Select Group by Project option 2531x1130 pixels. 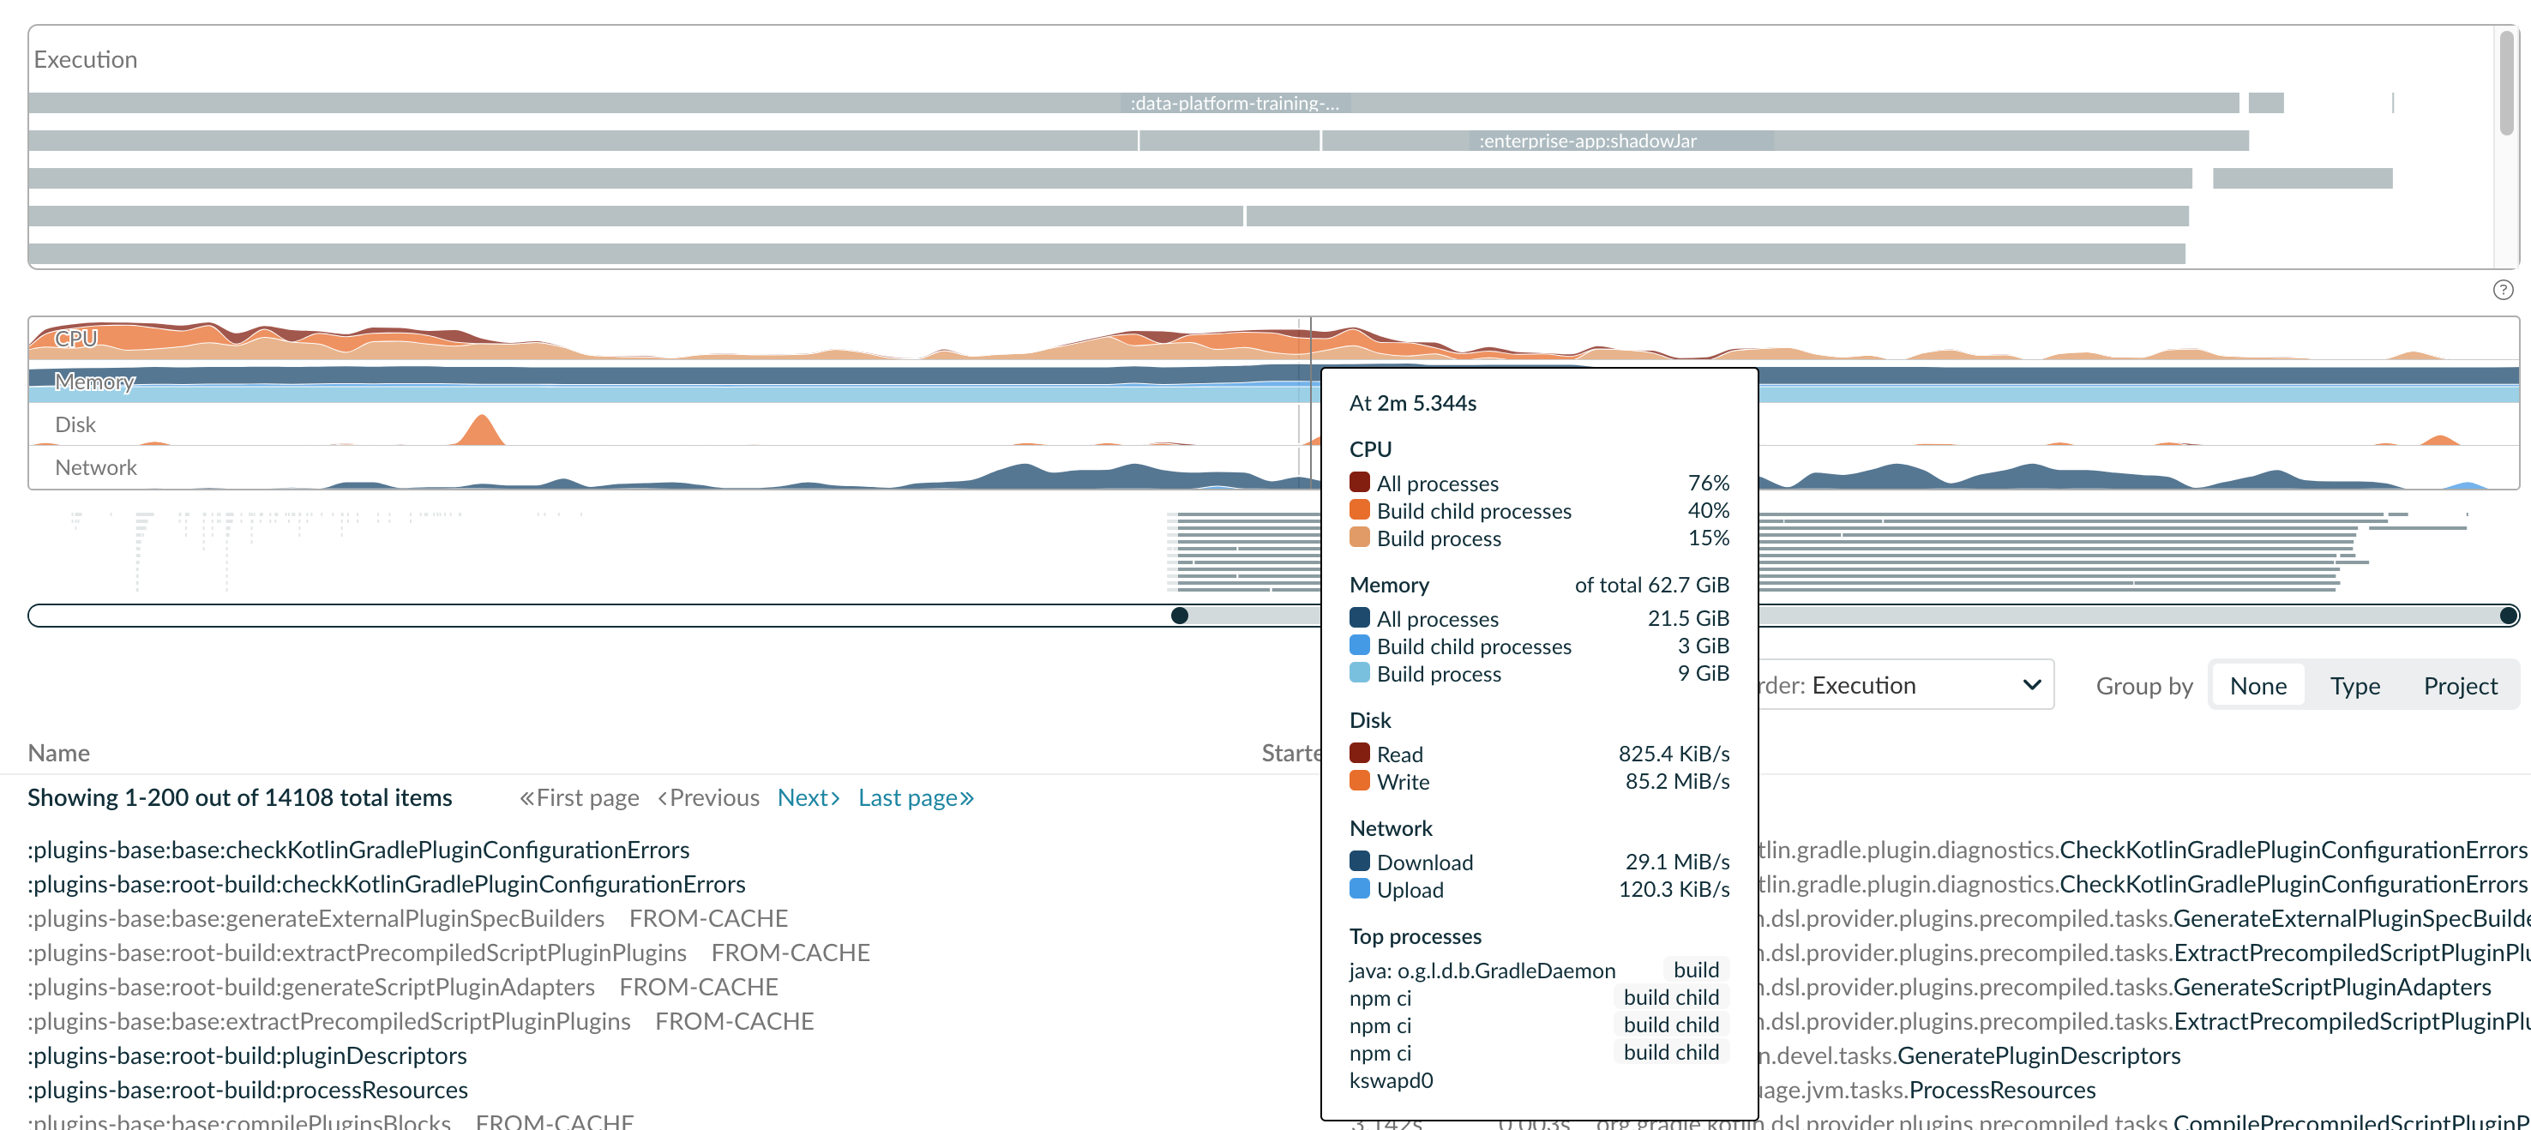coord(2459,686)
